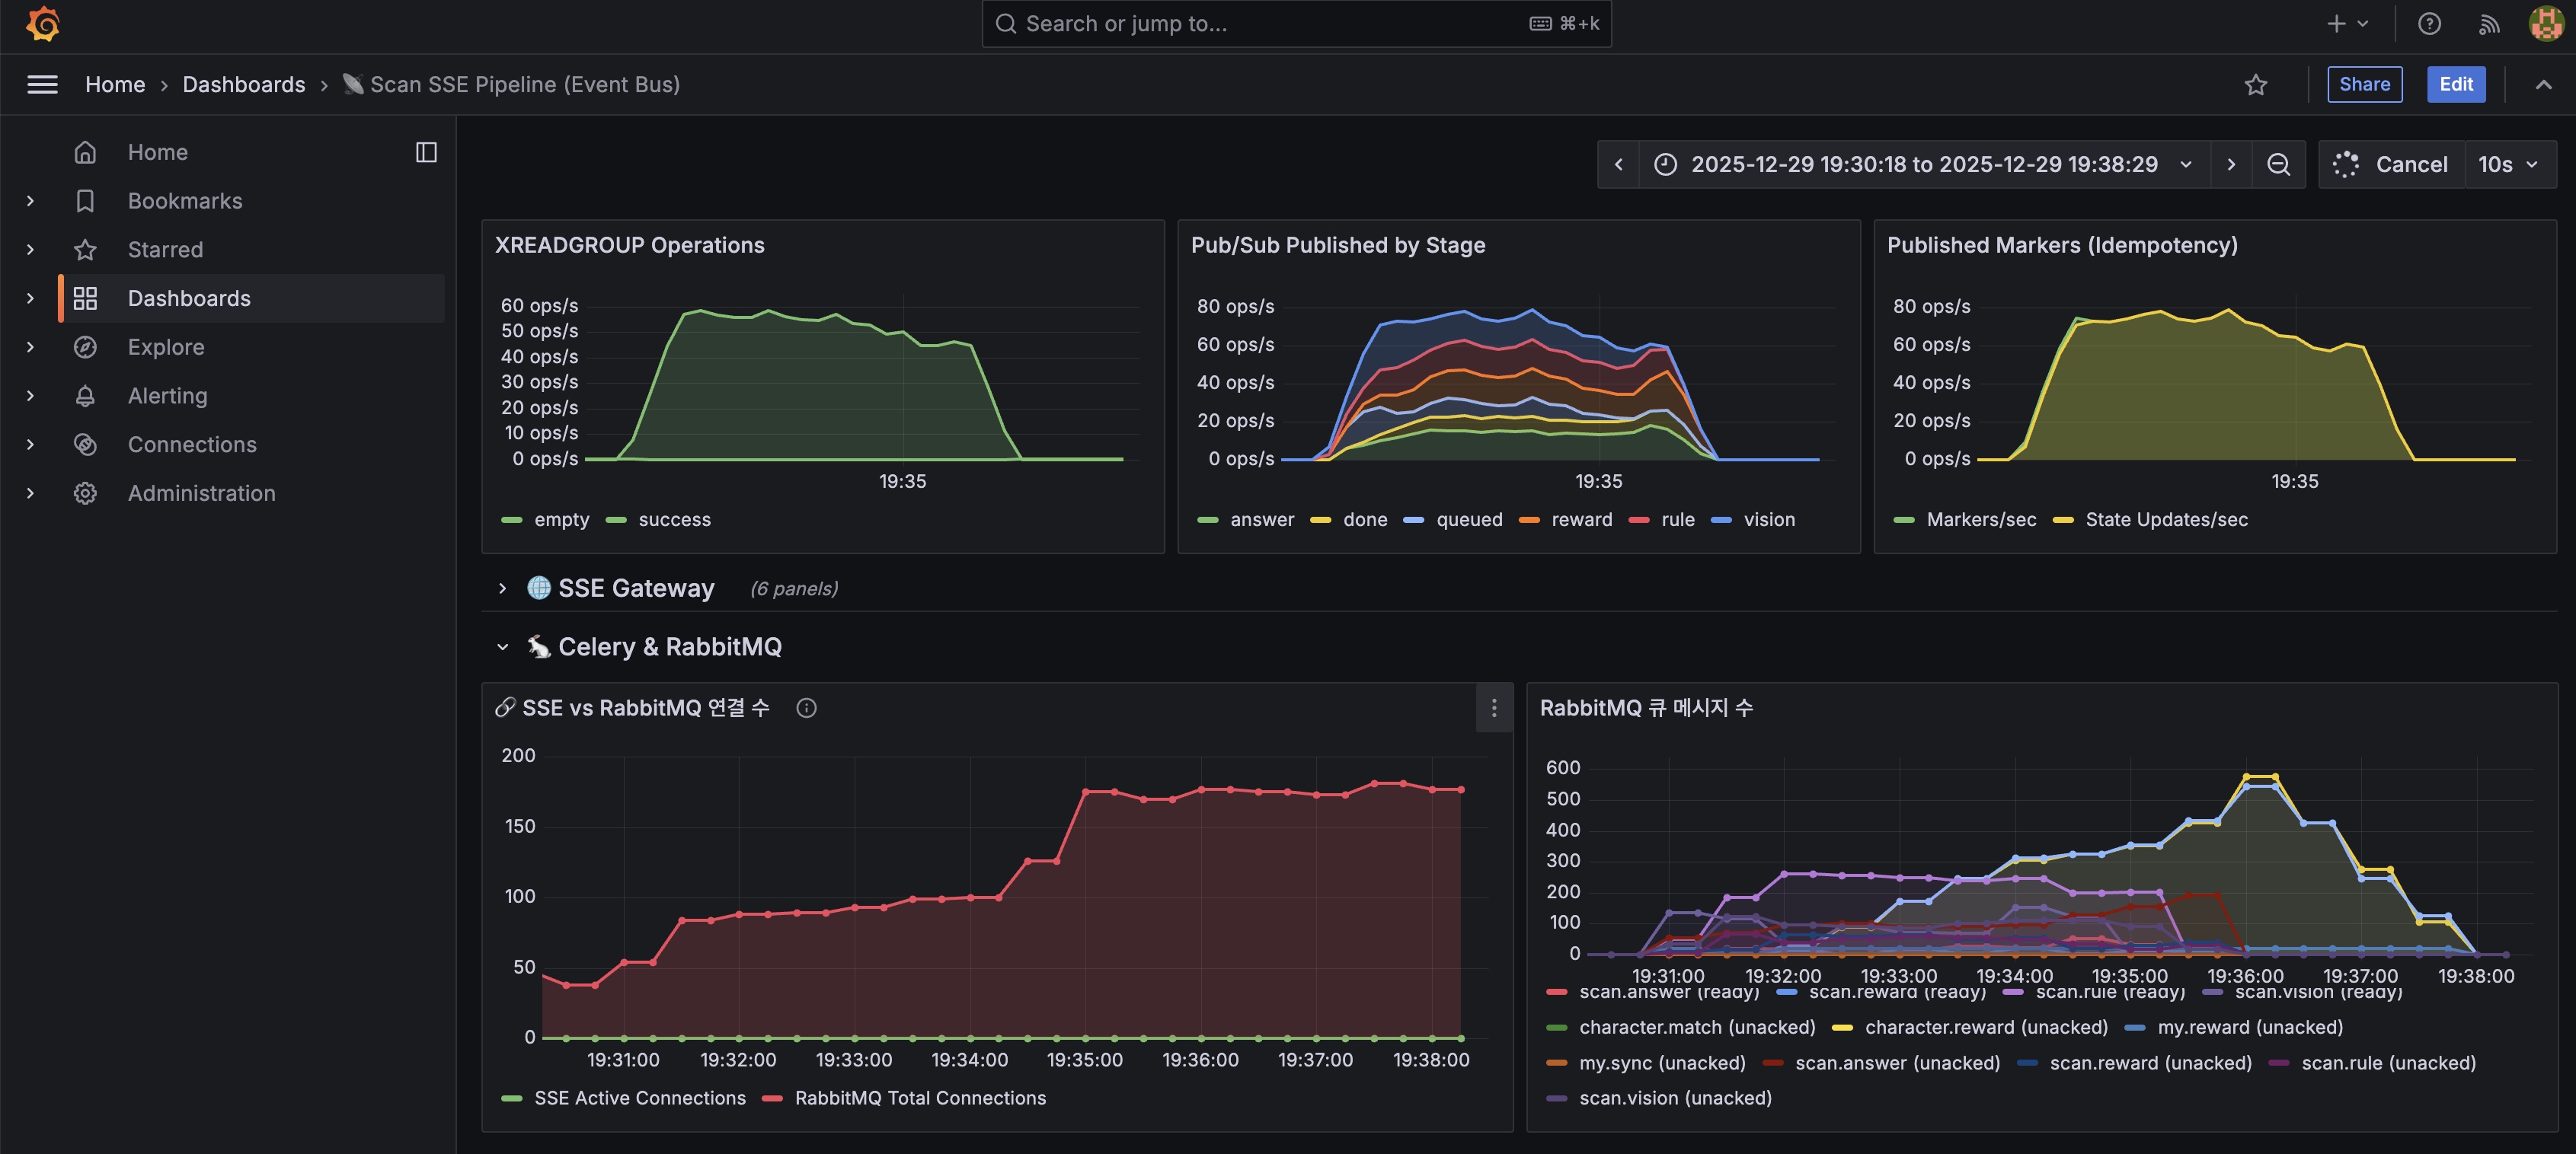2576x1154 pixels.
Task: Star this dashboard as favorite
Action: pyautogui.click(x=2255, y=85)
